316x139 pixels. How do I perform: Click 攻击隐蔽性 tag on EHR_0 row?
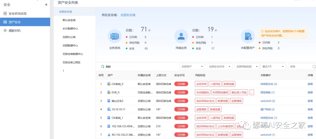click(202, 92)
